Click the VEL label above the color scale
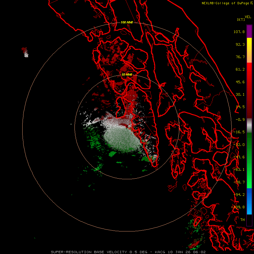 pos(248,17)
